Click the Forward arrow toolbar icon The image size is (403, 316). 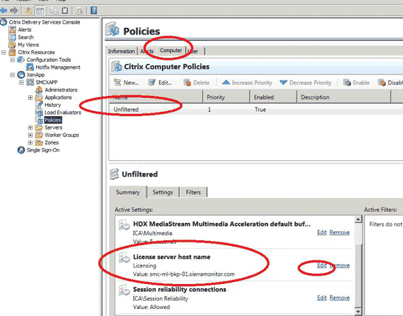coord(14,10)
